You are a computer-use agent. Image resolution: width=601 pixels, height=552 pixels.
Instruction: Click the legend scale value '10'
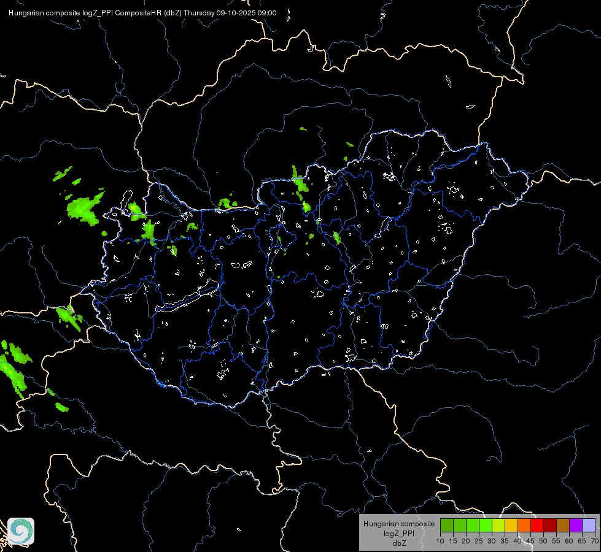click(440, 541)
